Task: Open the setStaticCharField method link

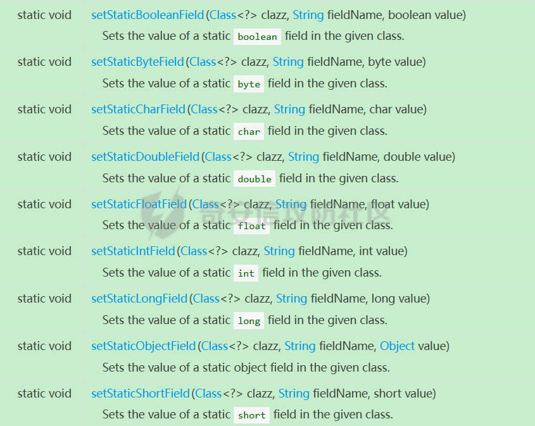Action: click(138, 109)
